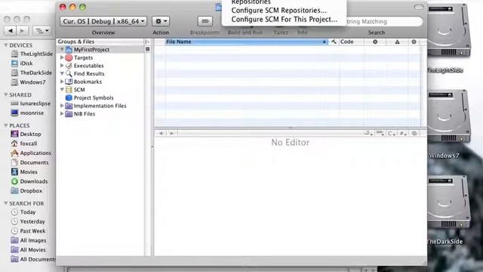Viewport: 483px width, 272px height.
Task: Click Finder forward arrow button
Action: pos(22,30)
